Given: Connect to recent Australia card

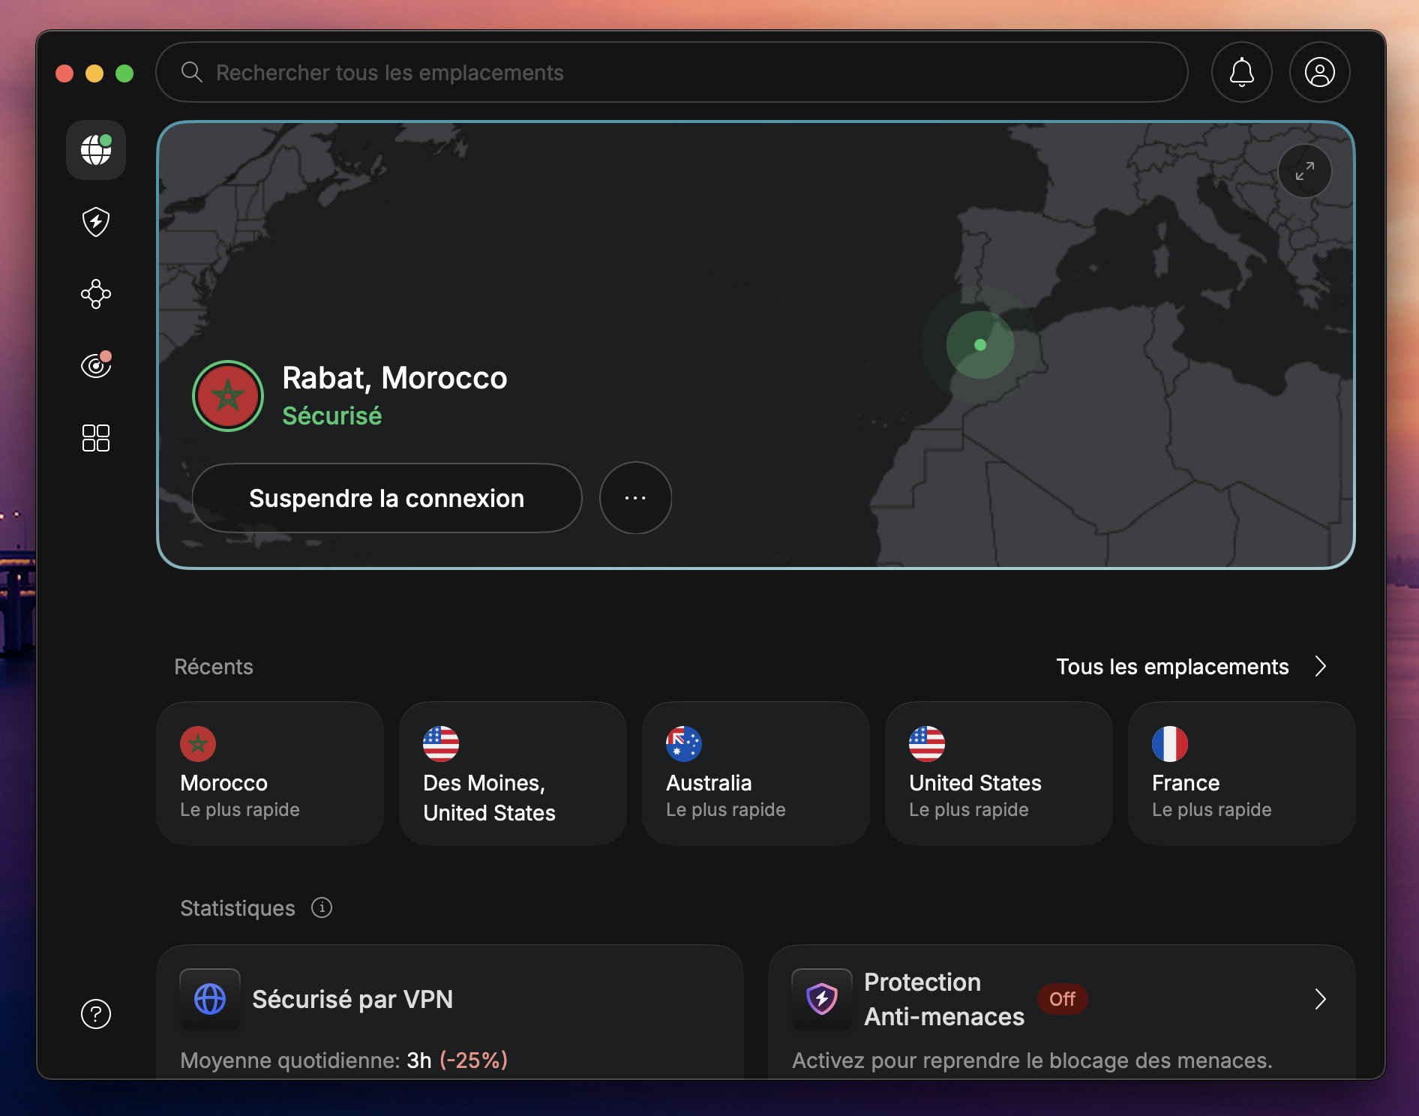Looking at the screenshot, I should click(x=756, y=773).
